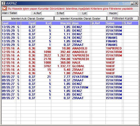Click the red X icon beside the info text
140x126 pixels.
4,8
